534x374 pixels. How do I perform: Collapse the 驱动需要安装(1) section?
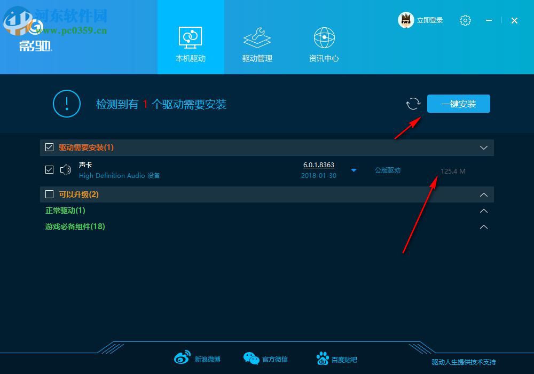pos(483,147)
